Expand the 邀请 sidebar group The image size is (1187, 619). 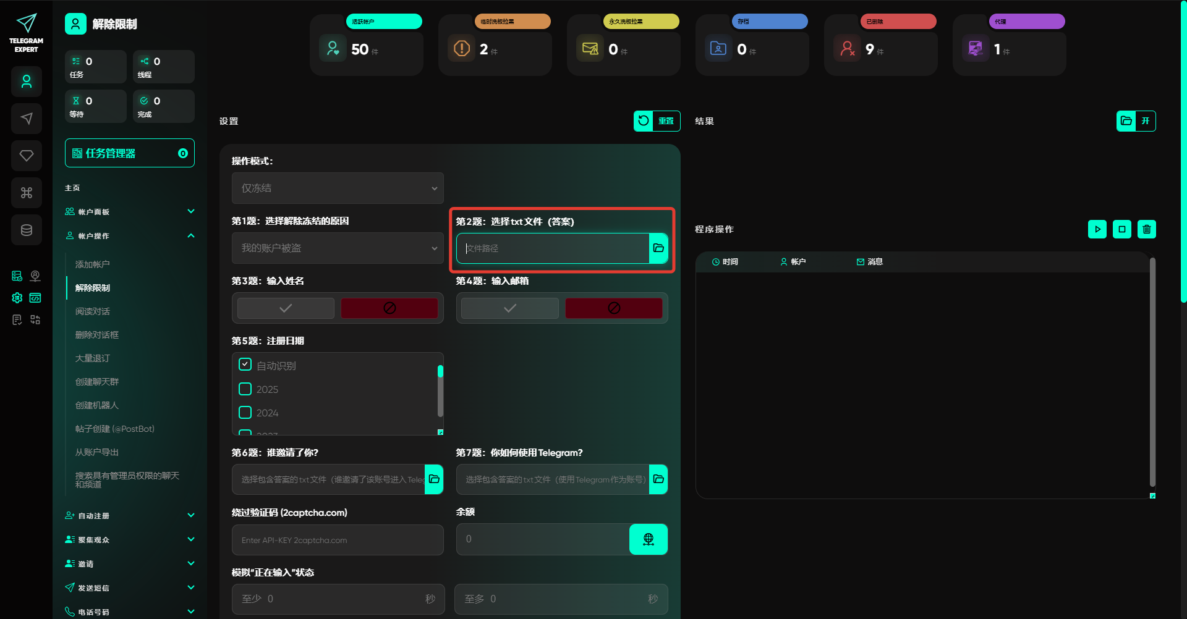click(130, 564)
